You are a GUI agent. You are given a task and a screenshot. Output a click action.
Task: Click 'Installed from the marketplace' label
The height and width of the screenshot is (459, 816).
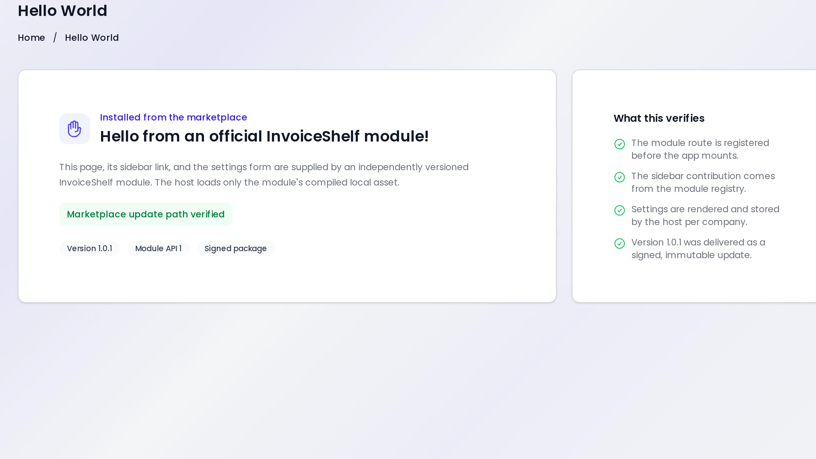[173, 117]
